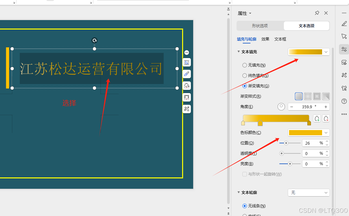
Task: Open the 效果 sub-tab
Action: (265, 39)
